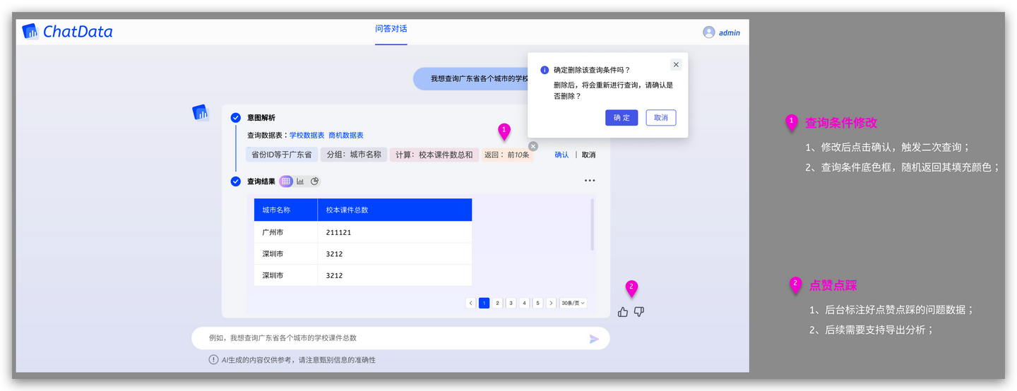Click the 查询结果 step check icon
Image resolution: width=1017 pixels, height=391 pixels.
tap(236, 181)
